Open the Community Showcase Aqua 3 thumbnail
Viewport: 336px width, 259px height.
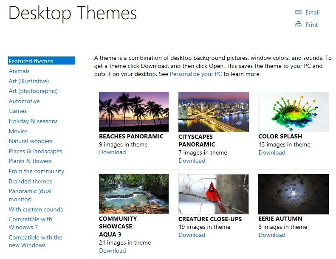(x=134, y=194)
